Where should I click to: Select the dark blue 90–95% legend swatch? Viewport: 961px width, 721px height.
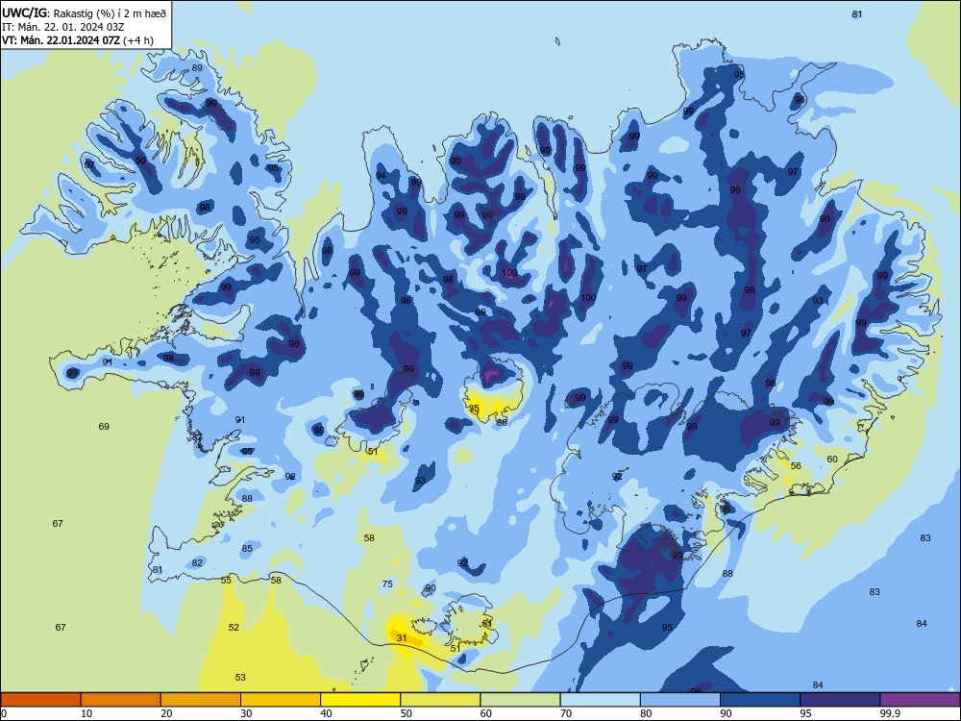(760, 700)
